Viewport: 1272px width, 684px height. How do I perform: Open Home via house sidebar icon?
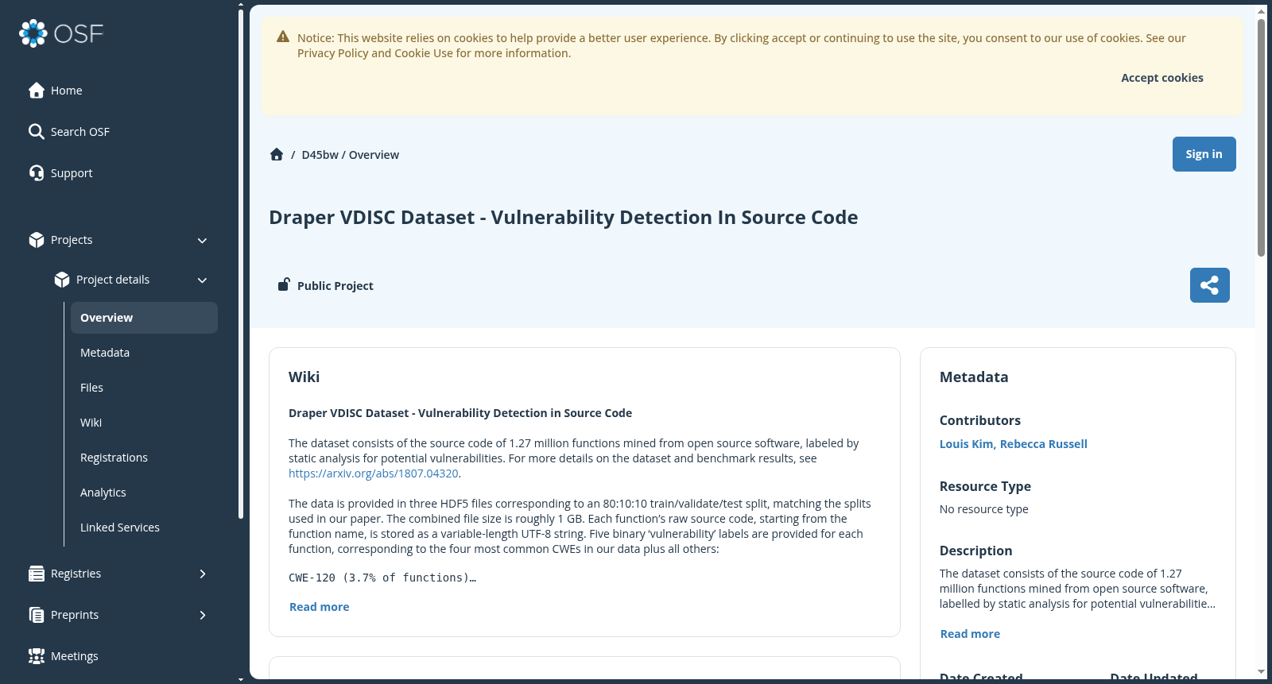36,91
